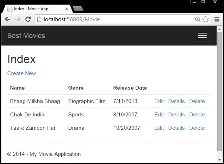Click the browser forward arrow
This screenshot has width=224, height=164.
click(x=18, y=19)
